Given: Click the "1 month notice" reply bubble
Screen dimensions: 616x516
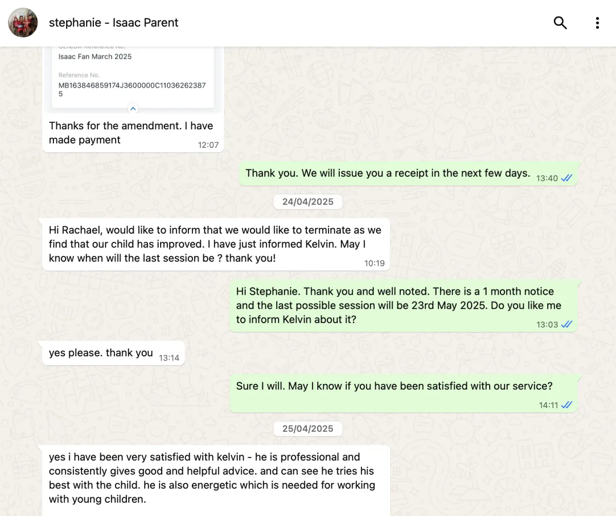Looking at the screenshot, I should pos(398,305).
